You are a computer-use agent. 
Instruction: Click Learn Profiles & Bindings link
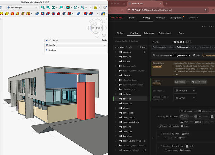[127, 41]
